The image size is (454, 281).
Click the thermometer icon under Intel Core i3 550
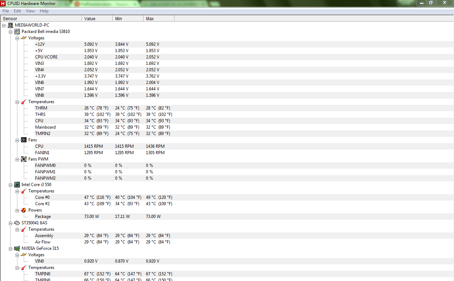pyautogui.click(x=24, y=191)
